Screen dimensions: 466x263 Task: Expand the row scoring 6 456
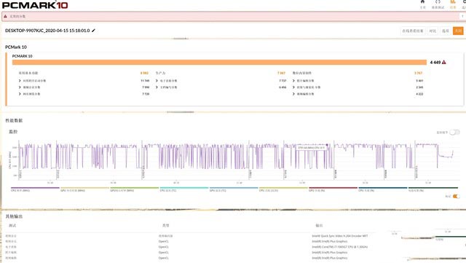pyautogui.click(x=157, y=87)
